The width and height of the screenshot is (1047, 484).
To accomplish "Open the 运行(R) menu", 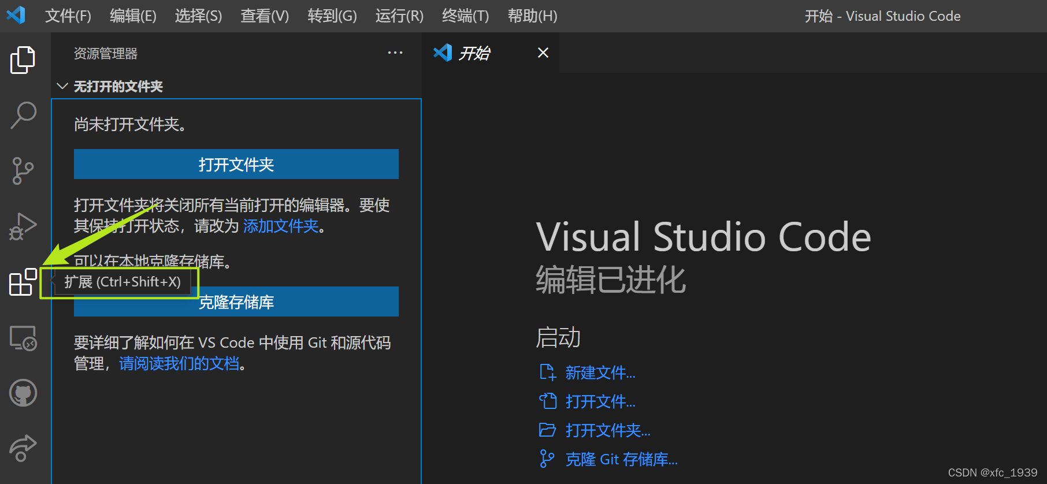I will point(399,16).
